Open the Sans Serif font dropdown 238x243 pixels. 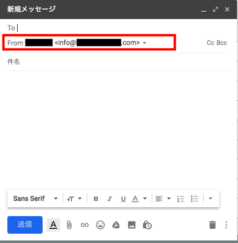pos(35,199)
